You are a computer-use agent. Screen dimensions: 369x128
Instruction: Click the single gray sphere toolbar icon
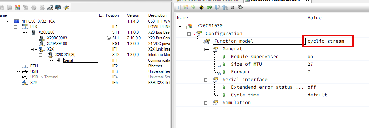click(x=232, y=7)
